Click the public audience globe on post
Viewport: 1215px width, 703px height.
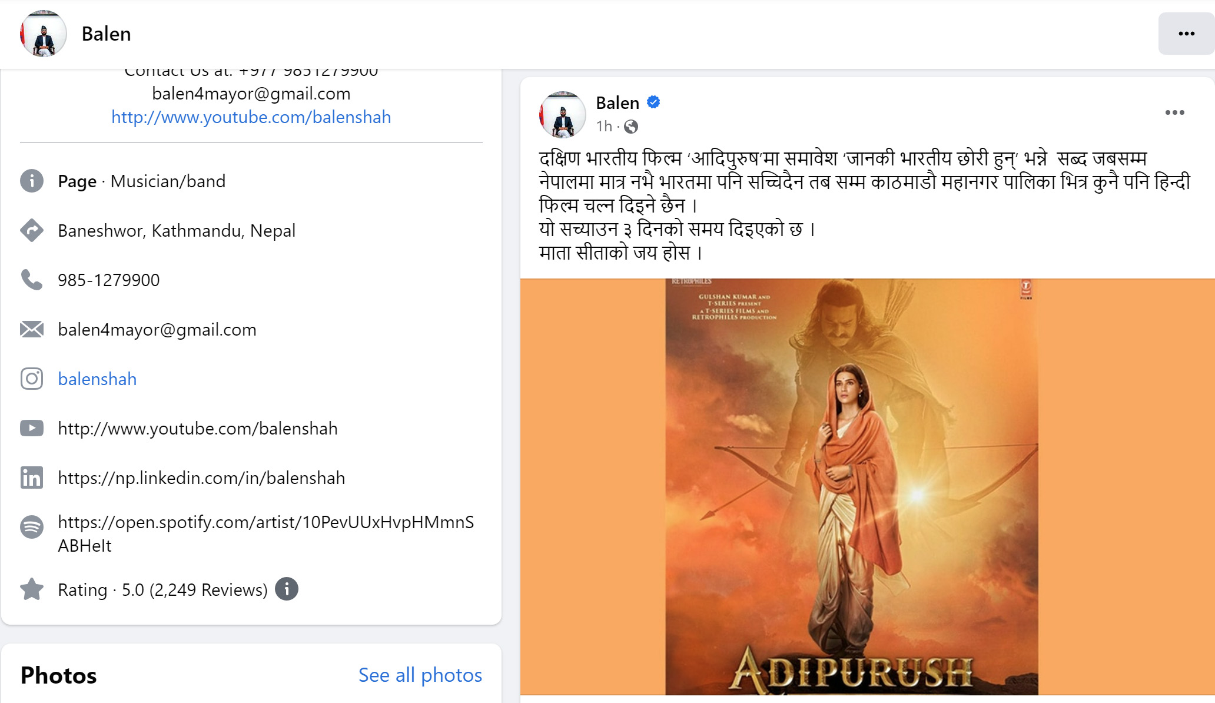631,127
